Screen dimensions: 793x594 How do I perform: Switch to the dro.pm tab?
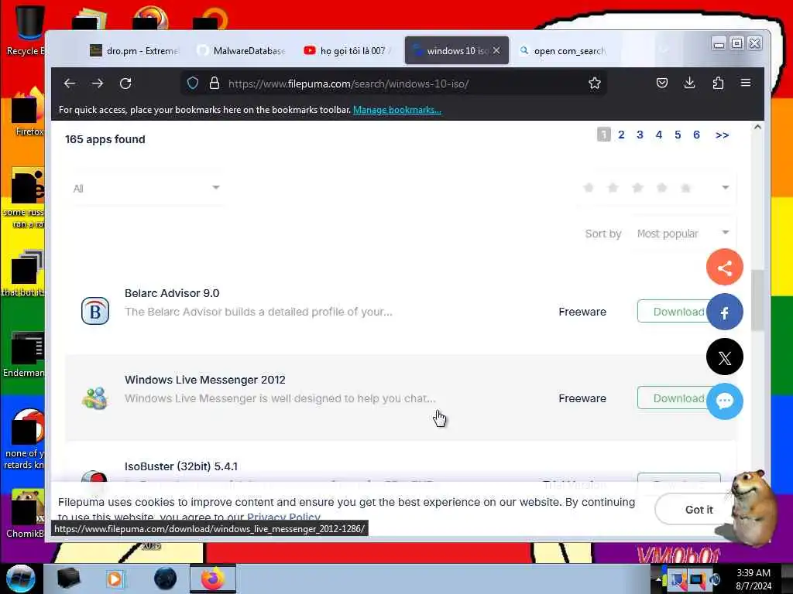(135, 50)
